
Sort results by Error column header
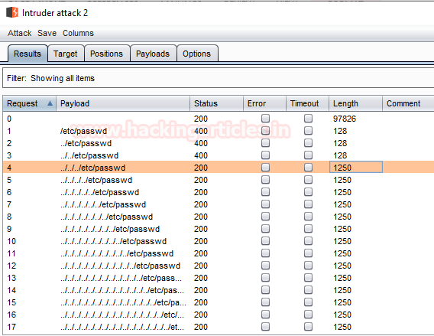coord(264,103)
